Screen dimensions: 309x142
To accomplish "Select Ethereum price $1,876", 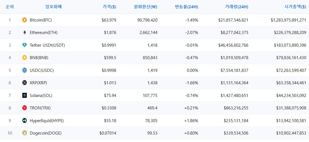I will 110,33.
